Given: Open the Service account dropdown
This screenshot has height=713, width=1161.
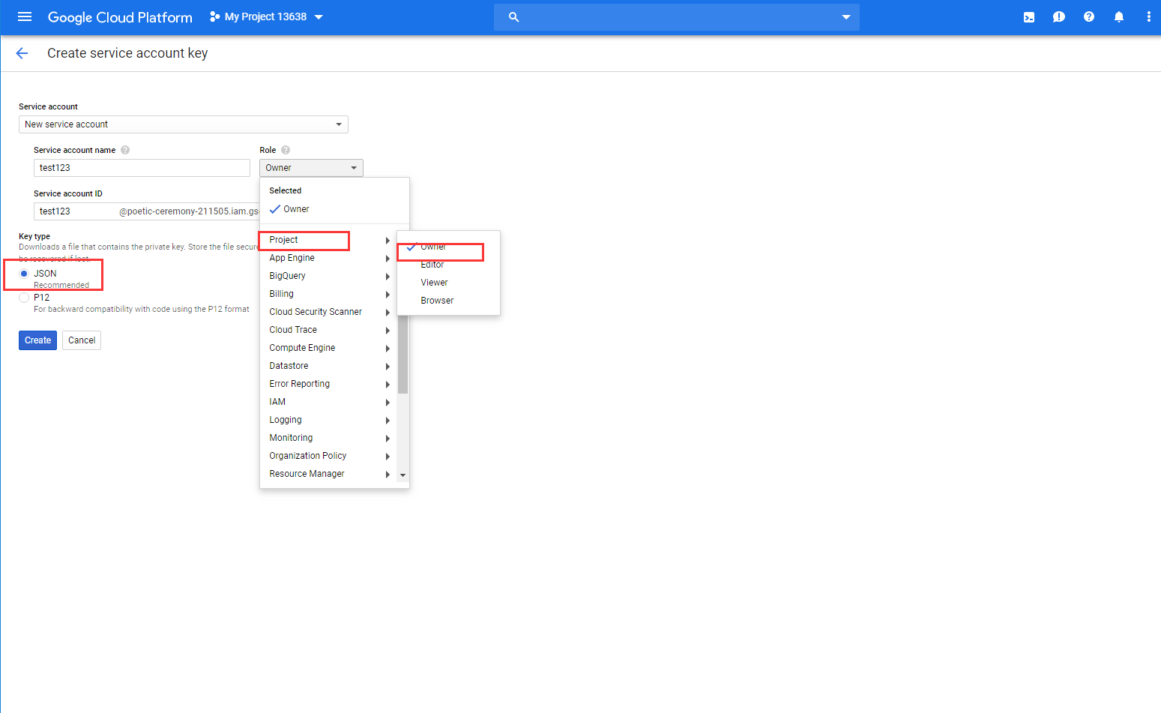Looking at the screenshot, I should 184,124.
